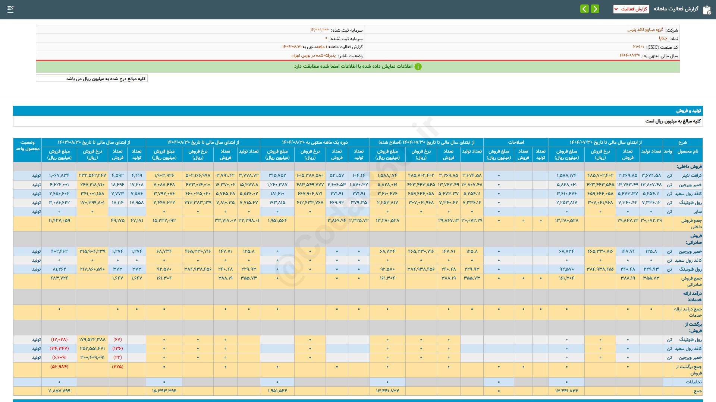This screenshot has height=402, width=716.
Task: Click the green left-arrow navigation button
Action: (x=584, y=9)
